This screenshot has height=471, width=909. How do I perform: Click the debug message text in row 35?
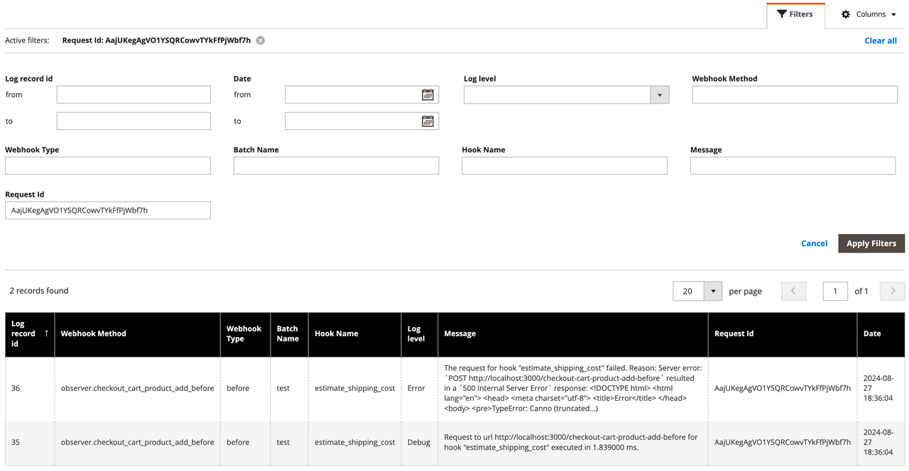[571, 442]
